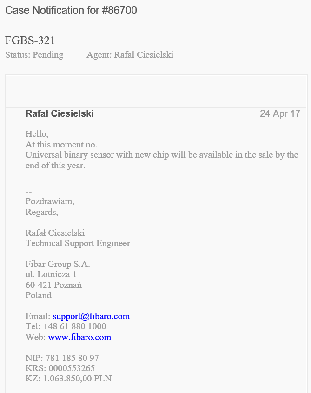Click the Technical Support Engineer job title

coord(78,243)
